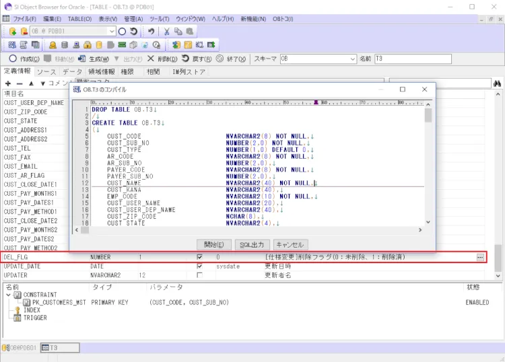Collapse the CONSTRAINT tree node
Viewport: 505px width, 362px height.
tap(8, 295)
